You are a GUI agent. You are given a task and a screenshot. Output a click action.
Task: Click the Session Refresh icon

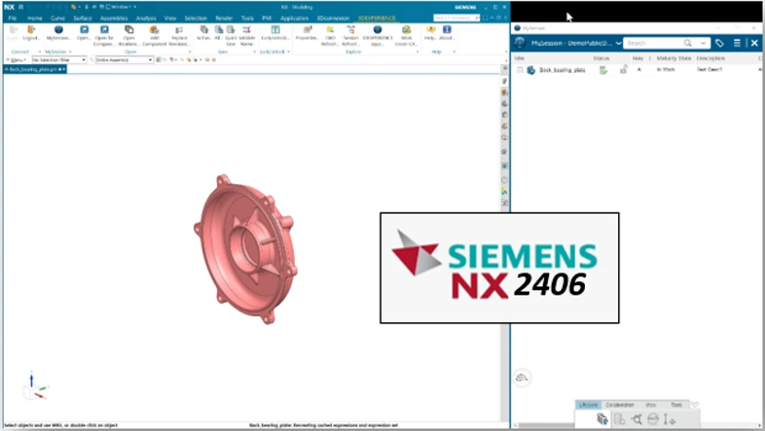pyautogui.click(x=350, y=30)
